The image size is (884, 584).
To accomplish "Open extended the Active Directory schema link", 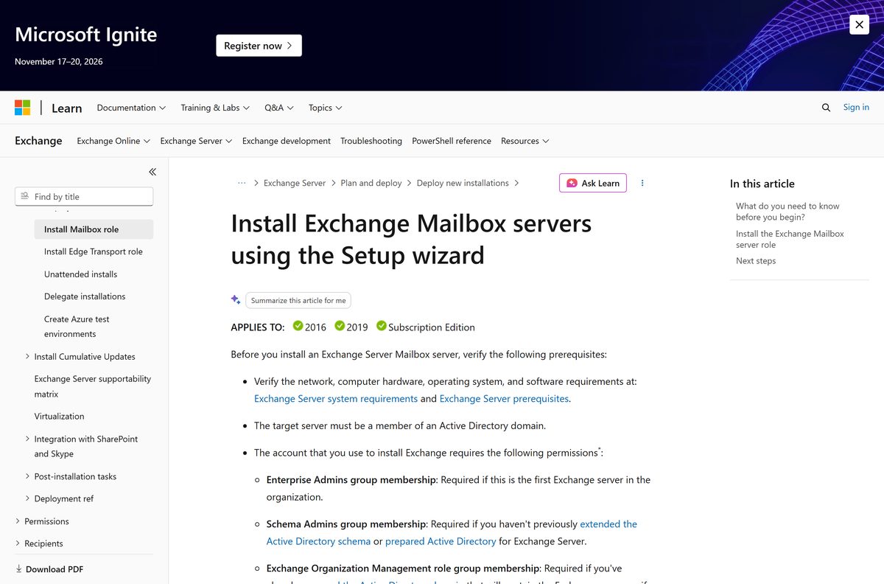I will pyautogui.click(x=452, y=532).
